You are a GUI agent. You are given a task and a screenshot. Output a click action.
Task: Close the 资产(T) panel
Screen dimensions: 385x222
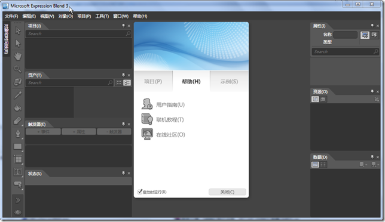pyautogui.click(x=129, y=75)
